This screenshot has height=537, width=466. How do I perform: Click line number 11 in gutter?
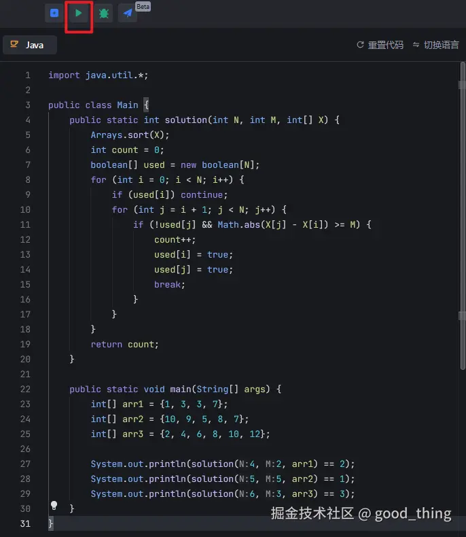point(25,225)
